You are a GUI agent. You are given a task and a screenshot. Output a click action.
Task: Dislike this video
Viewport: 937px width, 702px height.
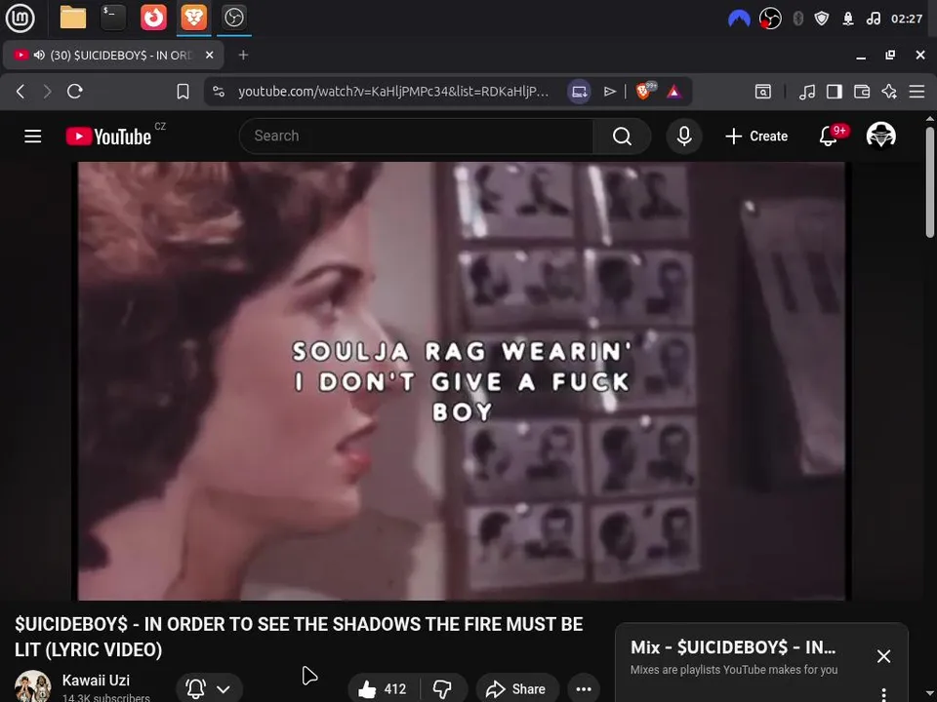pyautogui.click(x=443, y=689)
